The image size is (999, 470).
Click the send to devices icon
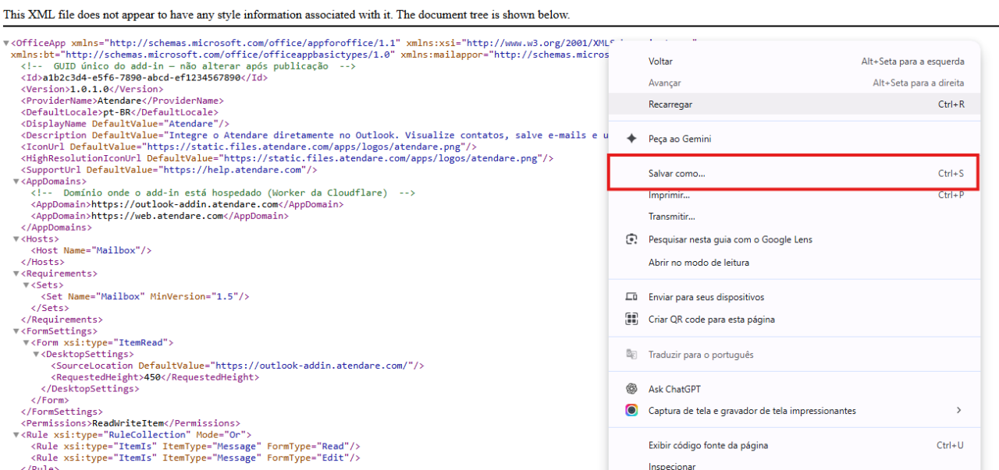pos(632,297)
